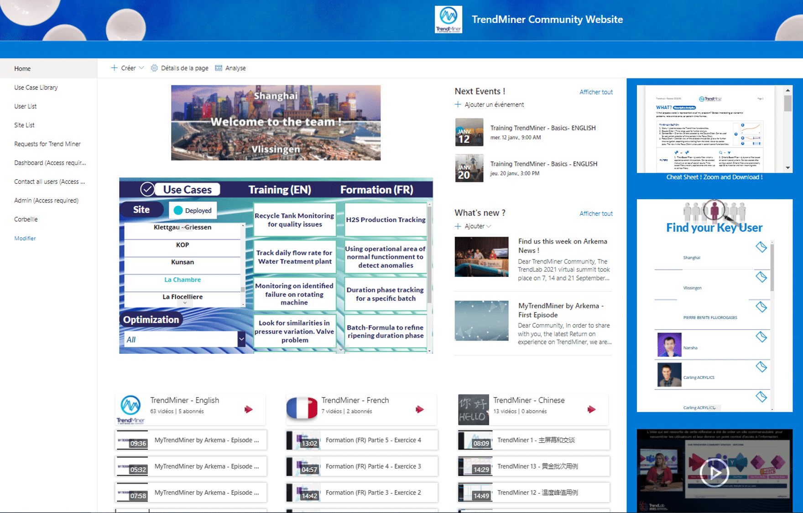Select the Use Cases tab

[187, 189]
